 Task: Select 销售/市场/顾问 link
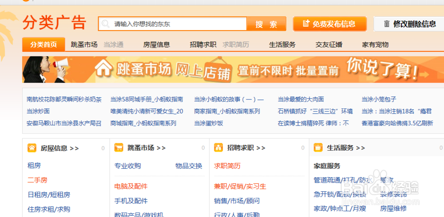pyautogui.click(x=237, y=201)
